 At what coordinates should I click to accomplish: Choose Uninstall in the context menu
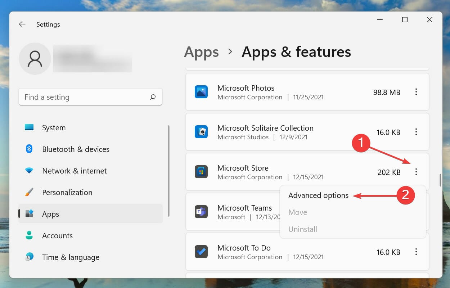(x=303, y=229)
